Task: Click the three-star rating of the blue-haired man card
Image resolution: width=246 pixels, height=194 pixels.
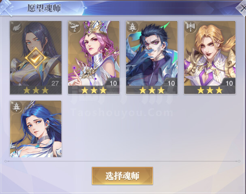Action: tap(152, 90)
